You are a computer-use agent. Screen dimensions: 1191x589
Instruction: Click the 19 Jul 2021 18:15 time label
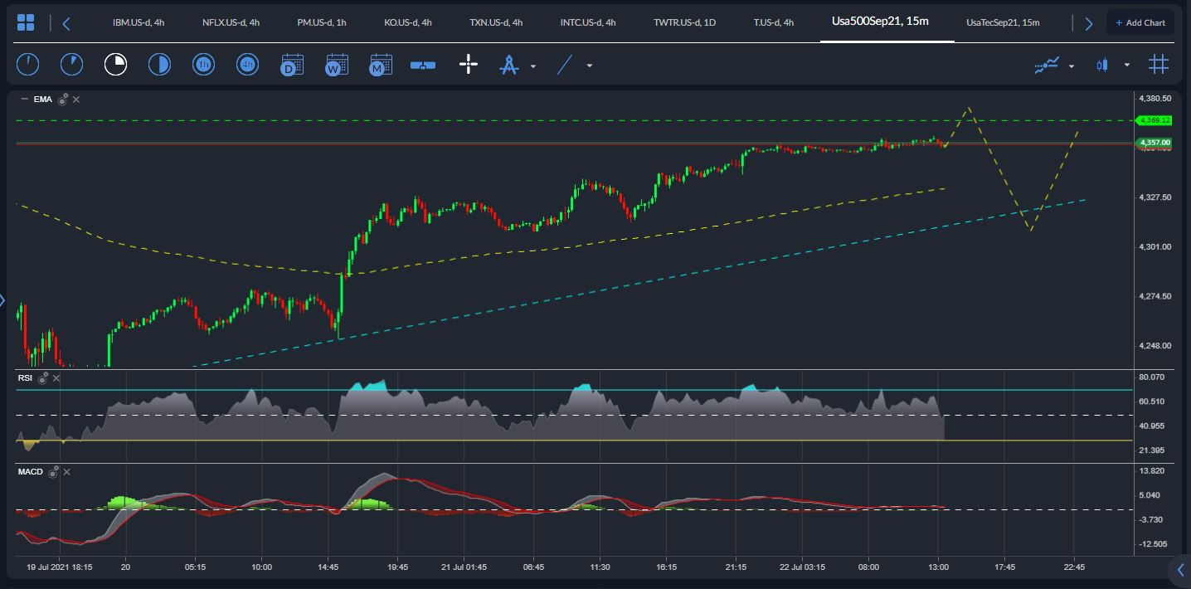pos(59,567)
